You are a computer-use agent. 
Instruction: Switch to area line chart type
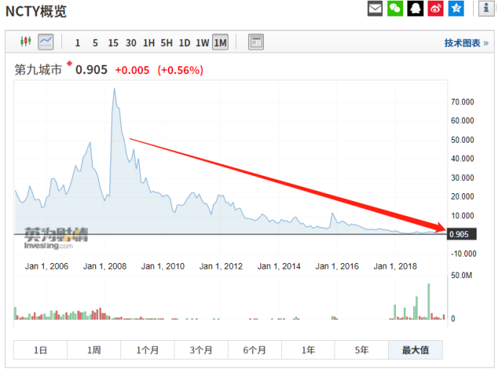coord(46,42)
